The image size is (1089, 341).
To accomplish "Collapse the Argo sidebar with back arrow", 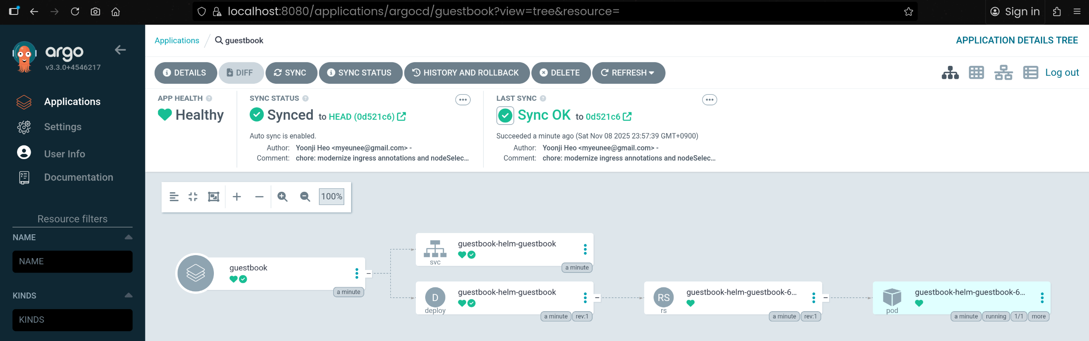I will click(x=120, y=50).
